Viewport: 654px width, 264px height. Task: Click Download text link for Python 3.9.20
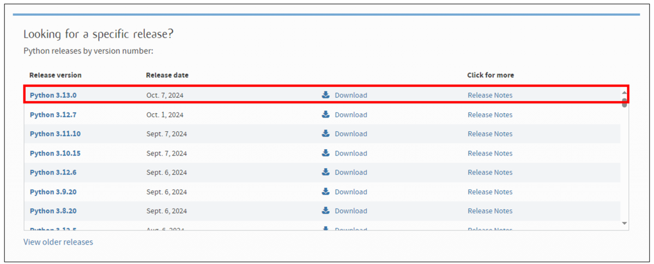(351, 192)
